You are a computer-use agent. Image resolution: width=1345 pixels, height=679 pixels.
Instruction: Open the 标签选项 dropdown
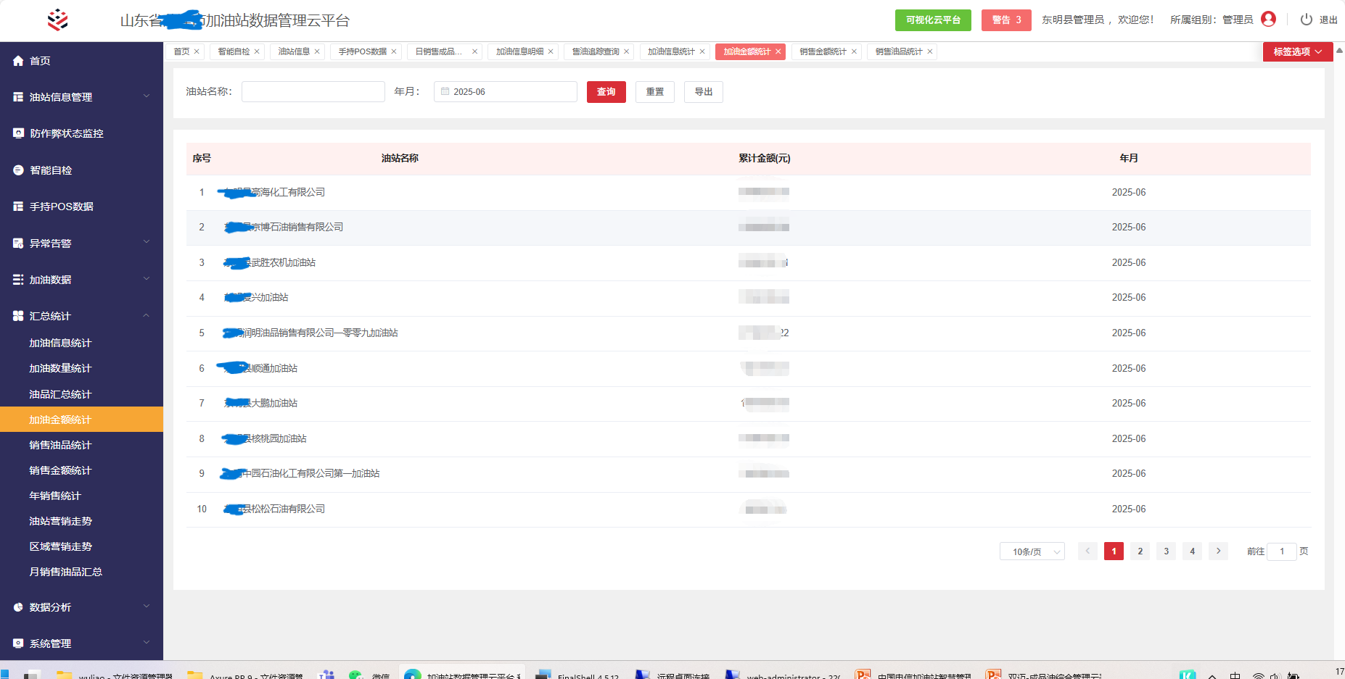click(1298, 51)
